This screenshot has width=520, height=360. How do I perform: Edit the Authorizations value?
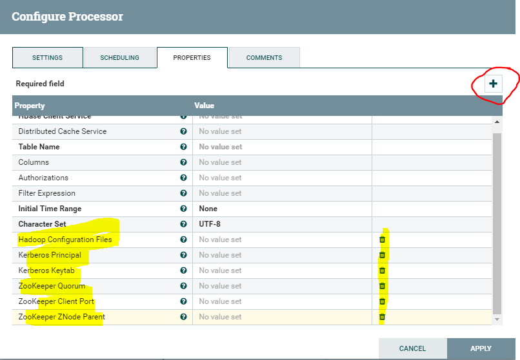282,178
